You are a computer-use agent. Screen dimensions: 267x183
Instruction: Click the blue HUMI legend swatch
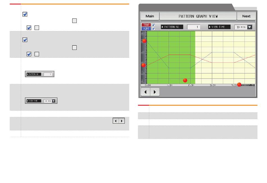(x=146, y=29)
